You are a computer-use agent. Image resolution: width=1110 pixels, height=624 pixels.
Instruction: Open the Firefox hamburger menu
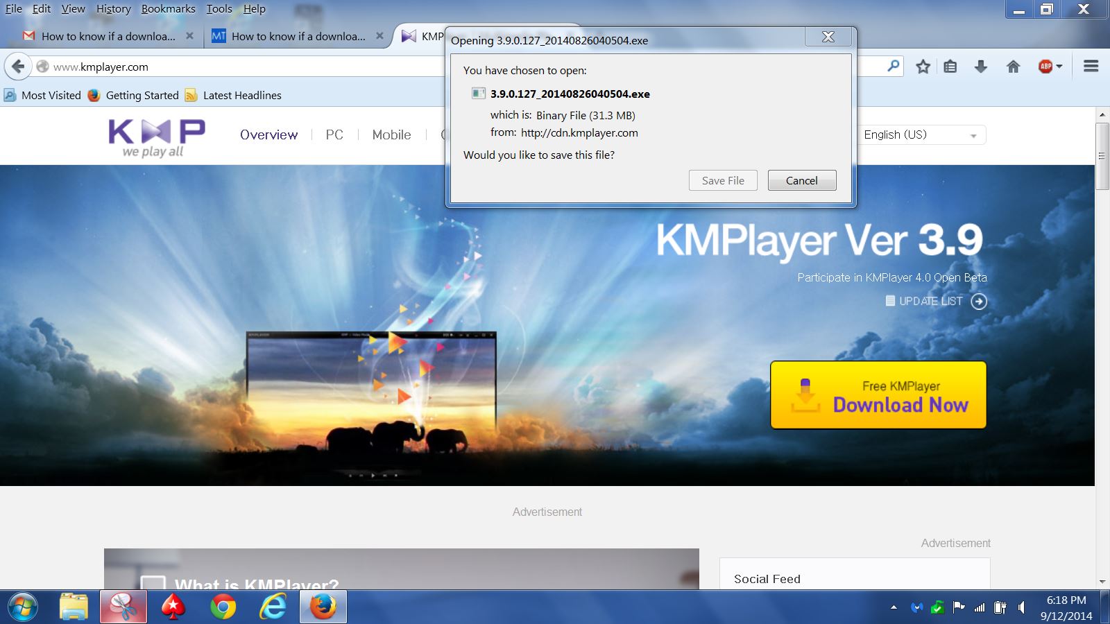(1091, 67)
